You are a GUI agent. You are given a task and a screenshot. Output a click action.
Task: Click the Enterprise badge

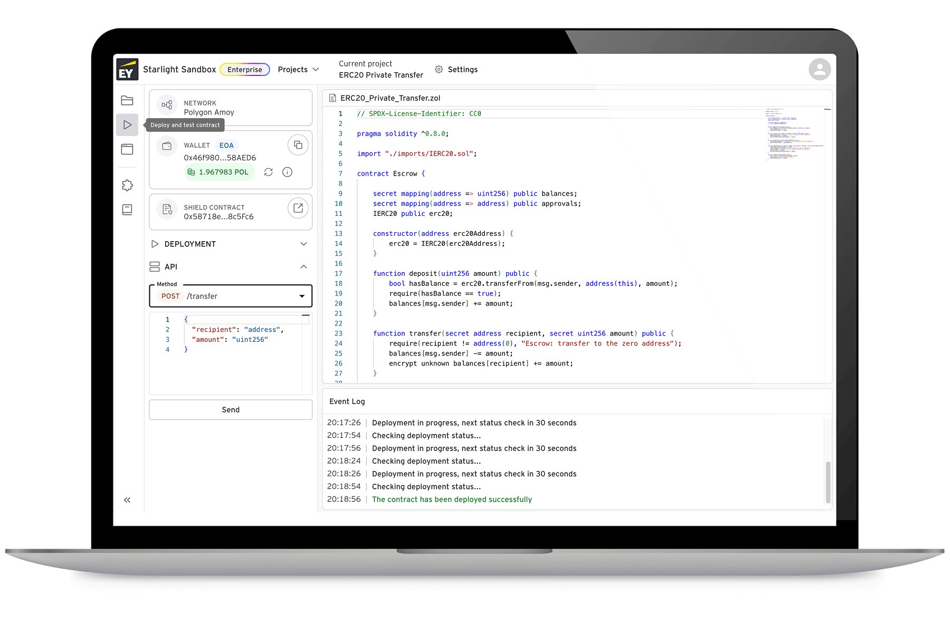click(244, 70)
